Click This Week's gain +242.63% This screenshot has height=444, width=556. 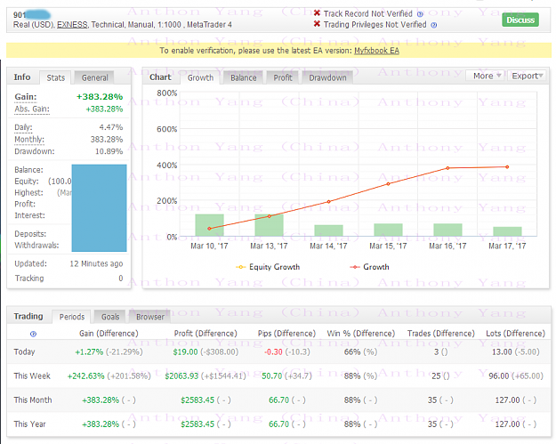86,375
